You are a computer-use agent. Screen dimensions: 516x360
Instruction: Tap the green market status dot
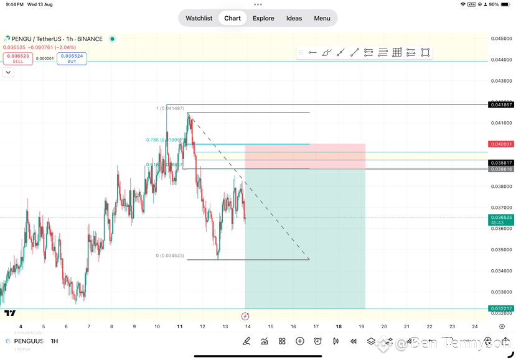coord(112,39)
